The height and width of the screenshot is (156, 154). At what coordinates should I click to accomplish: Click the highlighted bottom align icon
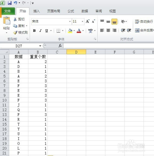pyautogui.click(x=114, y=22)
